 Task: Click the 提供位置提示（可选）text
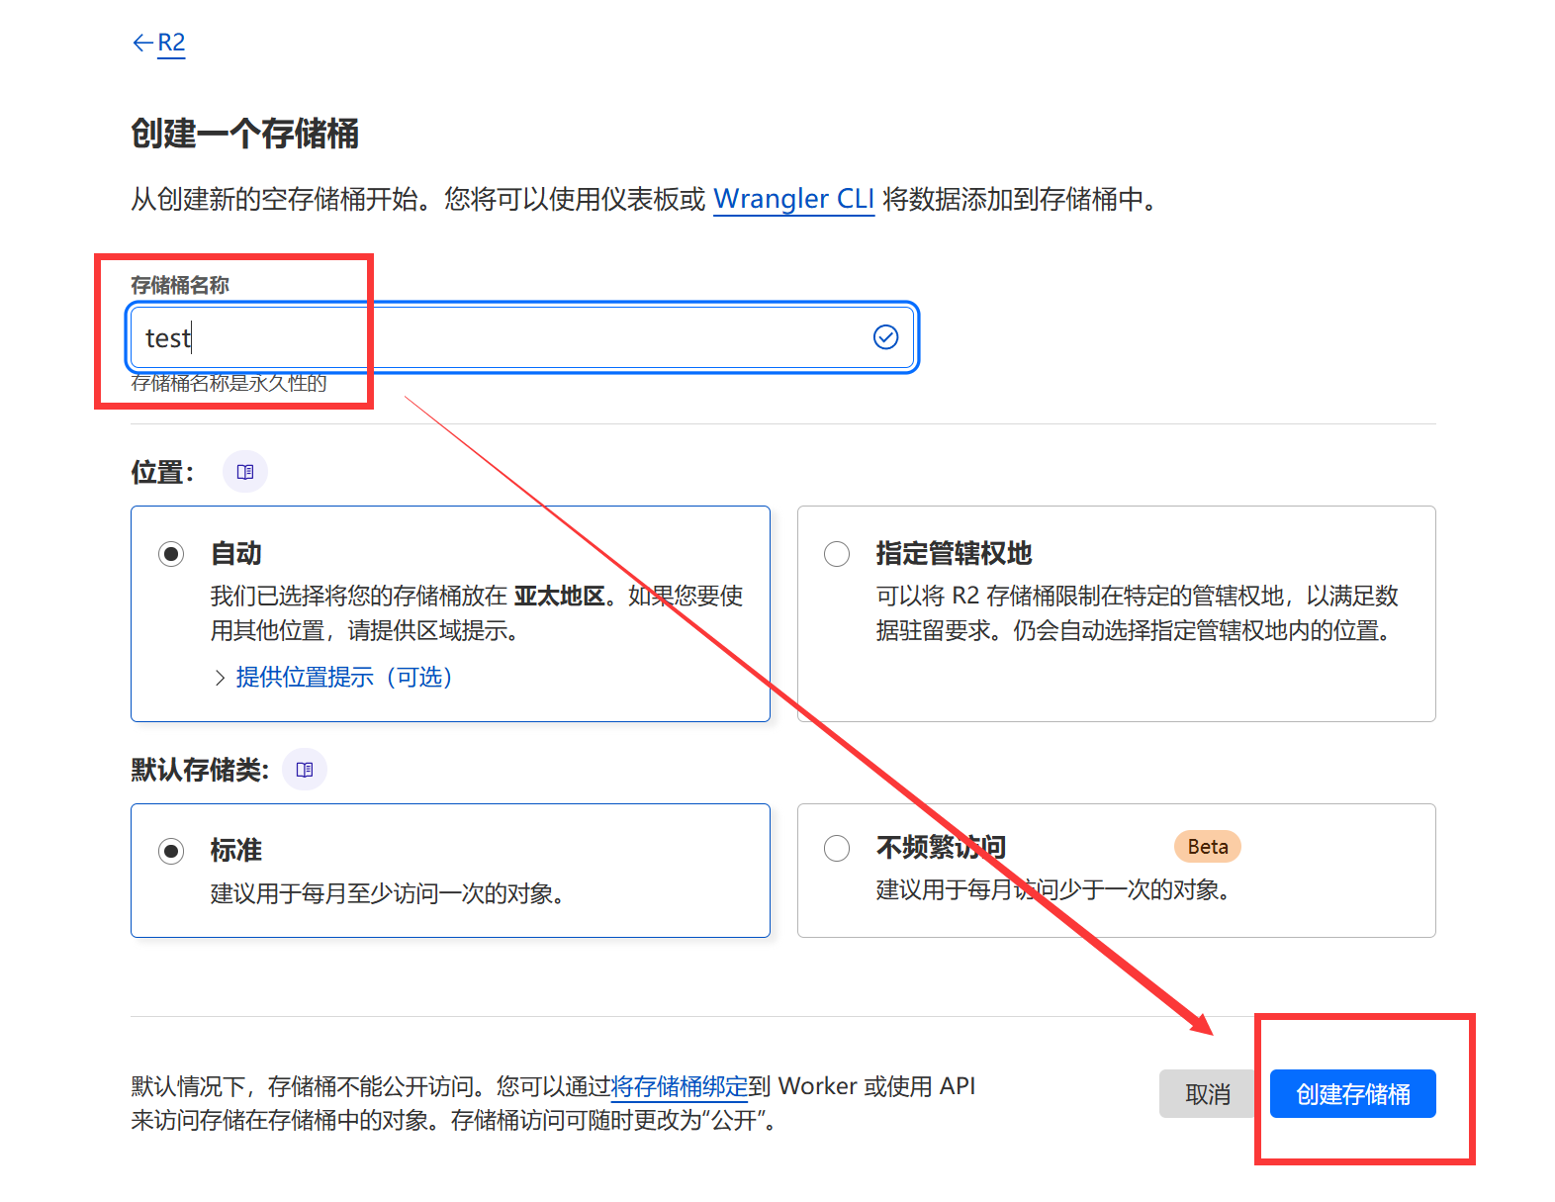[344, 678]
